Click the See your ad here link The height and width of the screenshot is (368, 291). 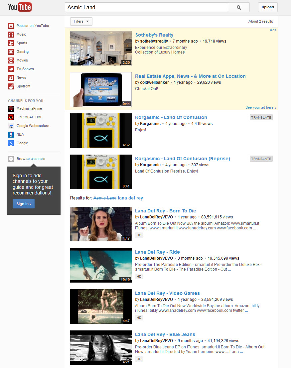pyautogui.click(x=261, y=107)
